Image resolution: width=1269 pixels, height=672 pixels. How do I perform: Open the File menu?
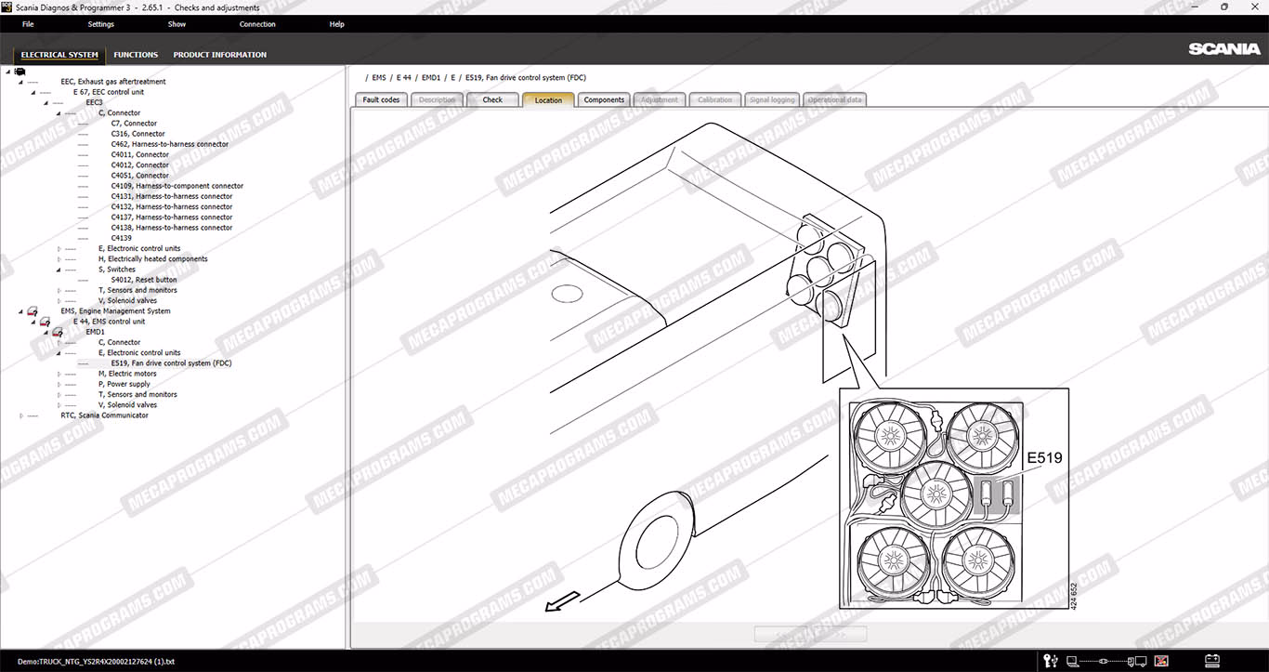pos(28,24)
